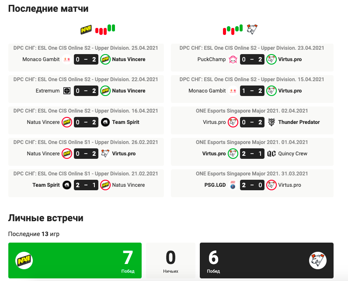Click the 2 – 1 score of Team Spirit match

pyautogui.click(x=86, y=185)
